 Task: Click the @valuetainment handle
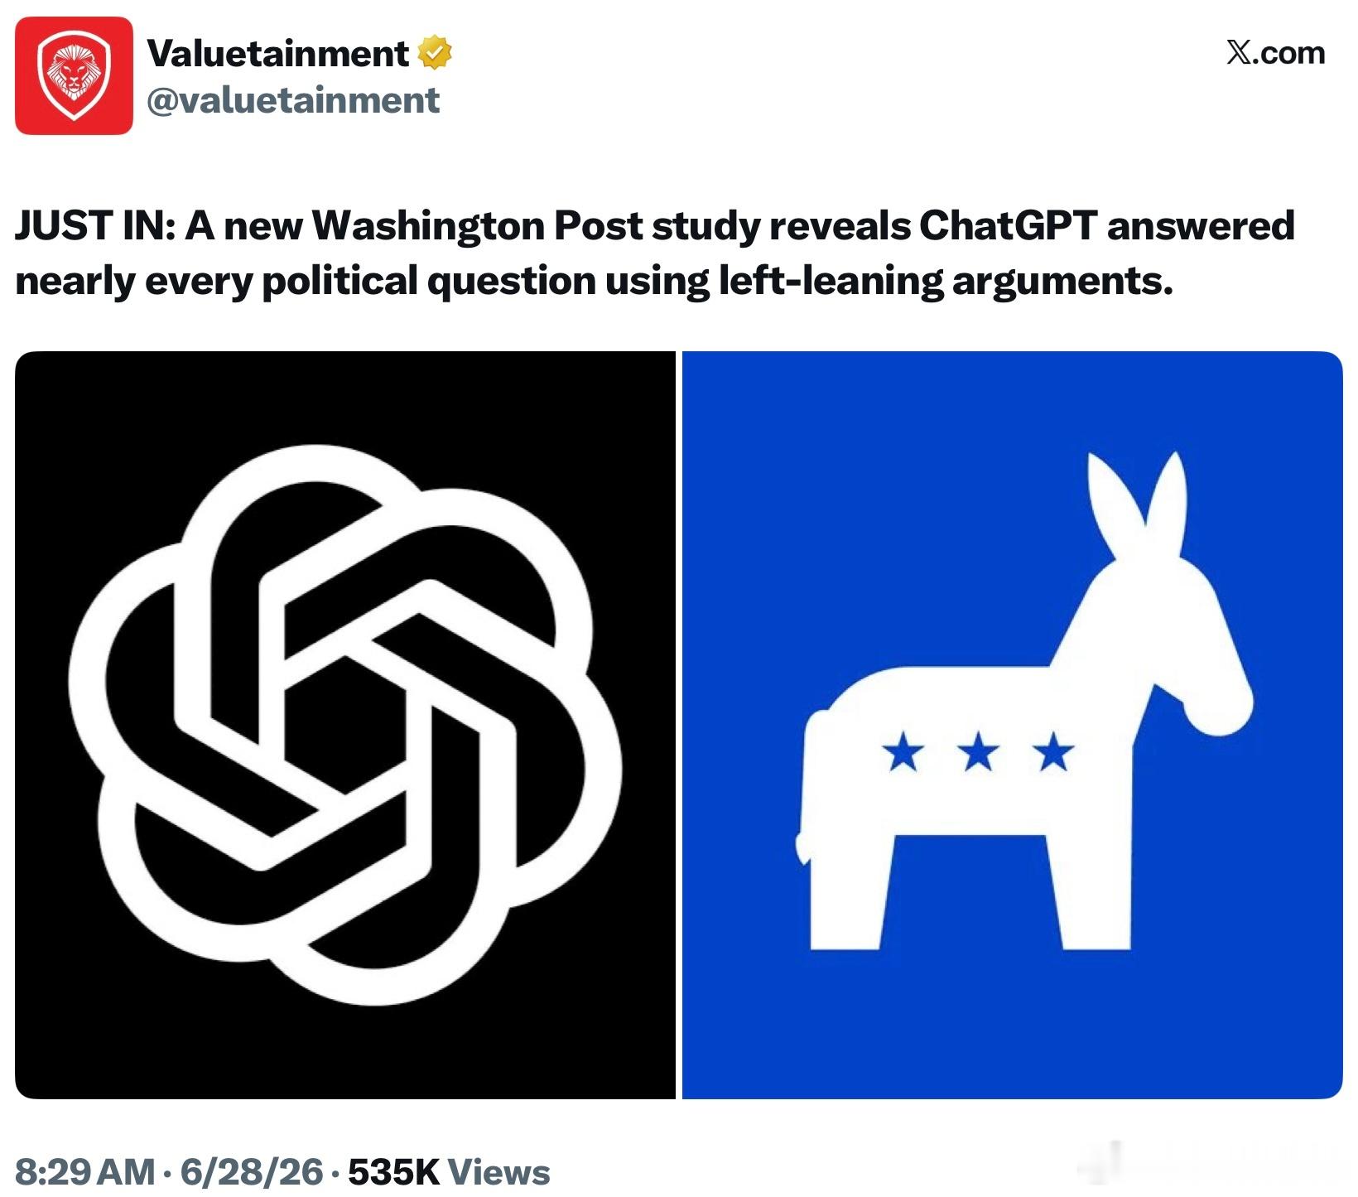293,100
